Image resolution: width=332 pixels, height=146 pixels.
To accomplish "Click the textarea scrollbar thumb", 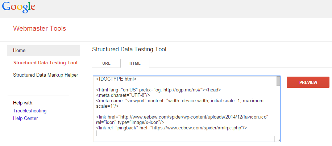I will tap(278, 81).
